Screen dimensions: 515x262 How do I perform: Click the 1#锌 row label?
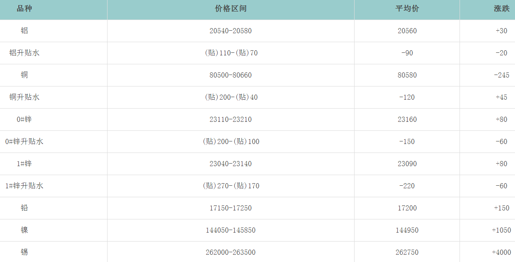(24, 164)
